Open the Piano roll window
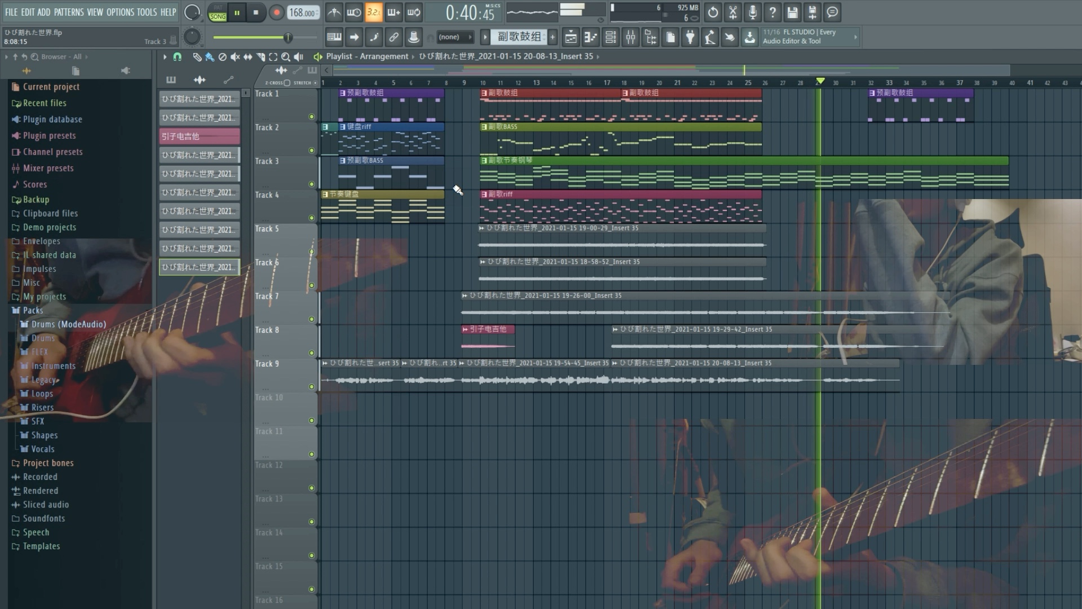Image resolution: width=1082 pixels, height=609 pixels. click(590, 37)
